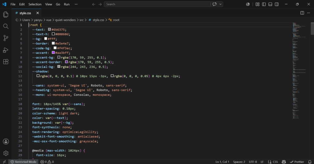Select CSS language mode indicator
This screenshot has width=314, height=164.
click(x=273, y=162)
